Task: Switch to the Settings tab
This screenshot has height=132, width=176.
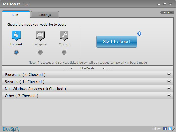Action: pos(45,14)
